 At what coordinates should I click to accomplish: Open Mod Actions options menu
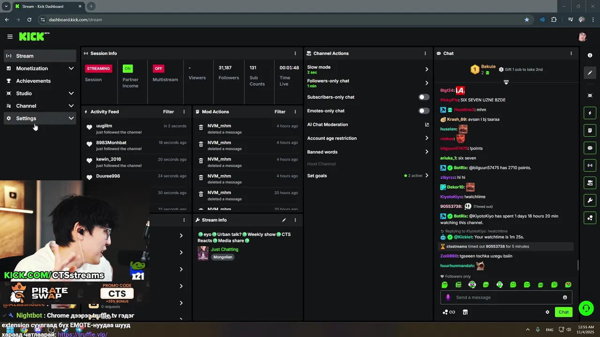(x=295, y=112)
